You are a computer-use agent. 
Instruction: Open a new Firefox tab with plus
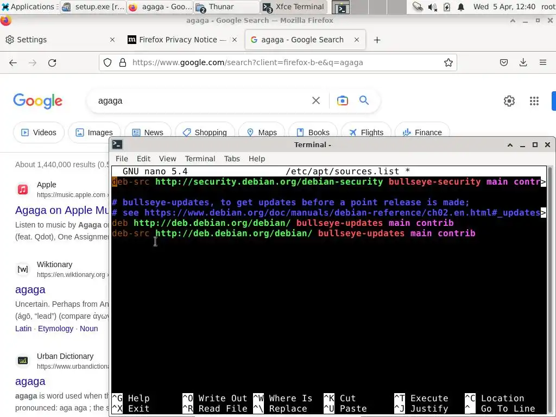pyautogui.click(x=377, y=40)
